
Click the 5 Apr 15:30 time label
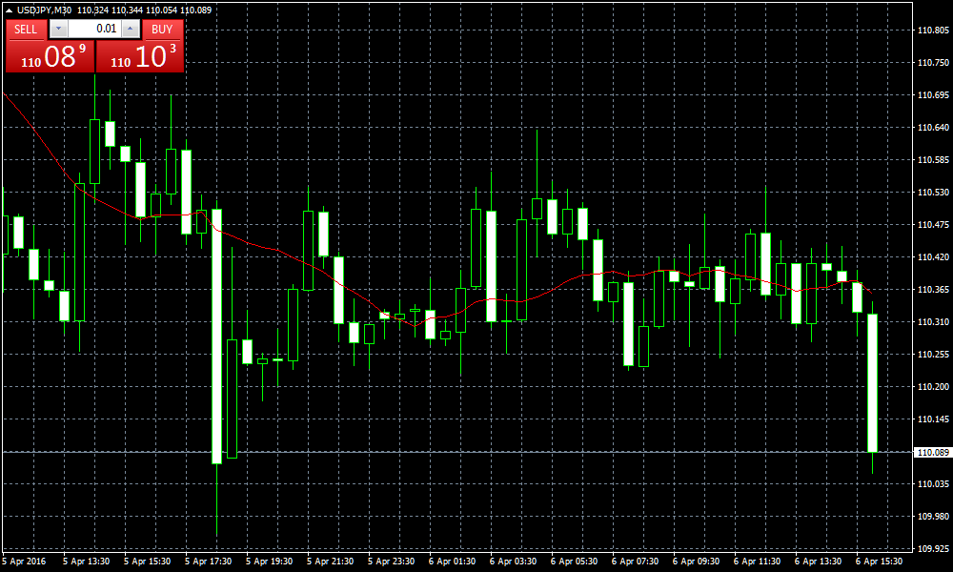147,562
